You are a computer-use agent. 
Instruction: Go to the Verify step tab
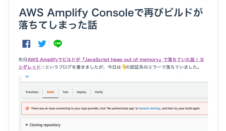(x=99, y=92)
